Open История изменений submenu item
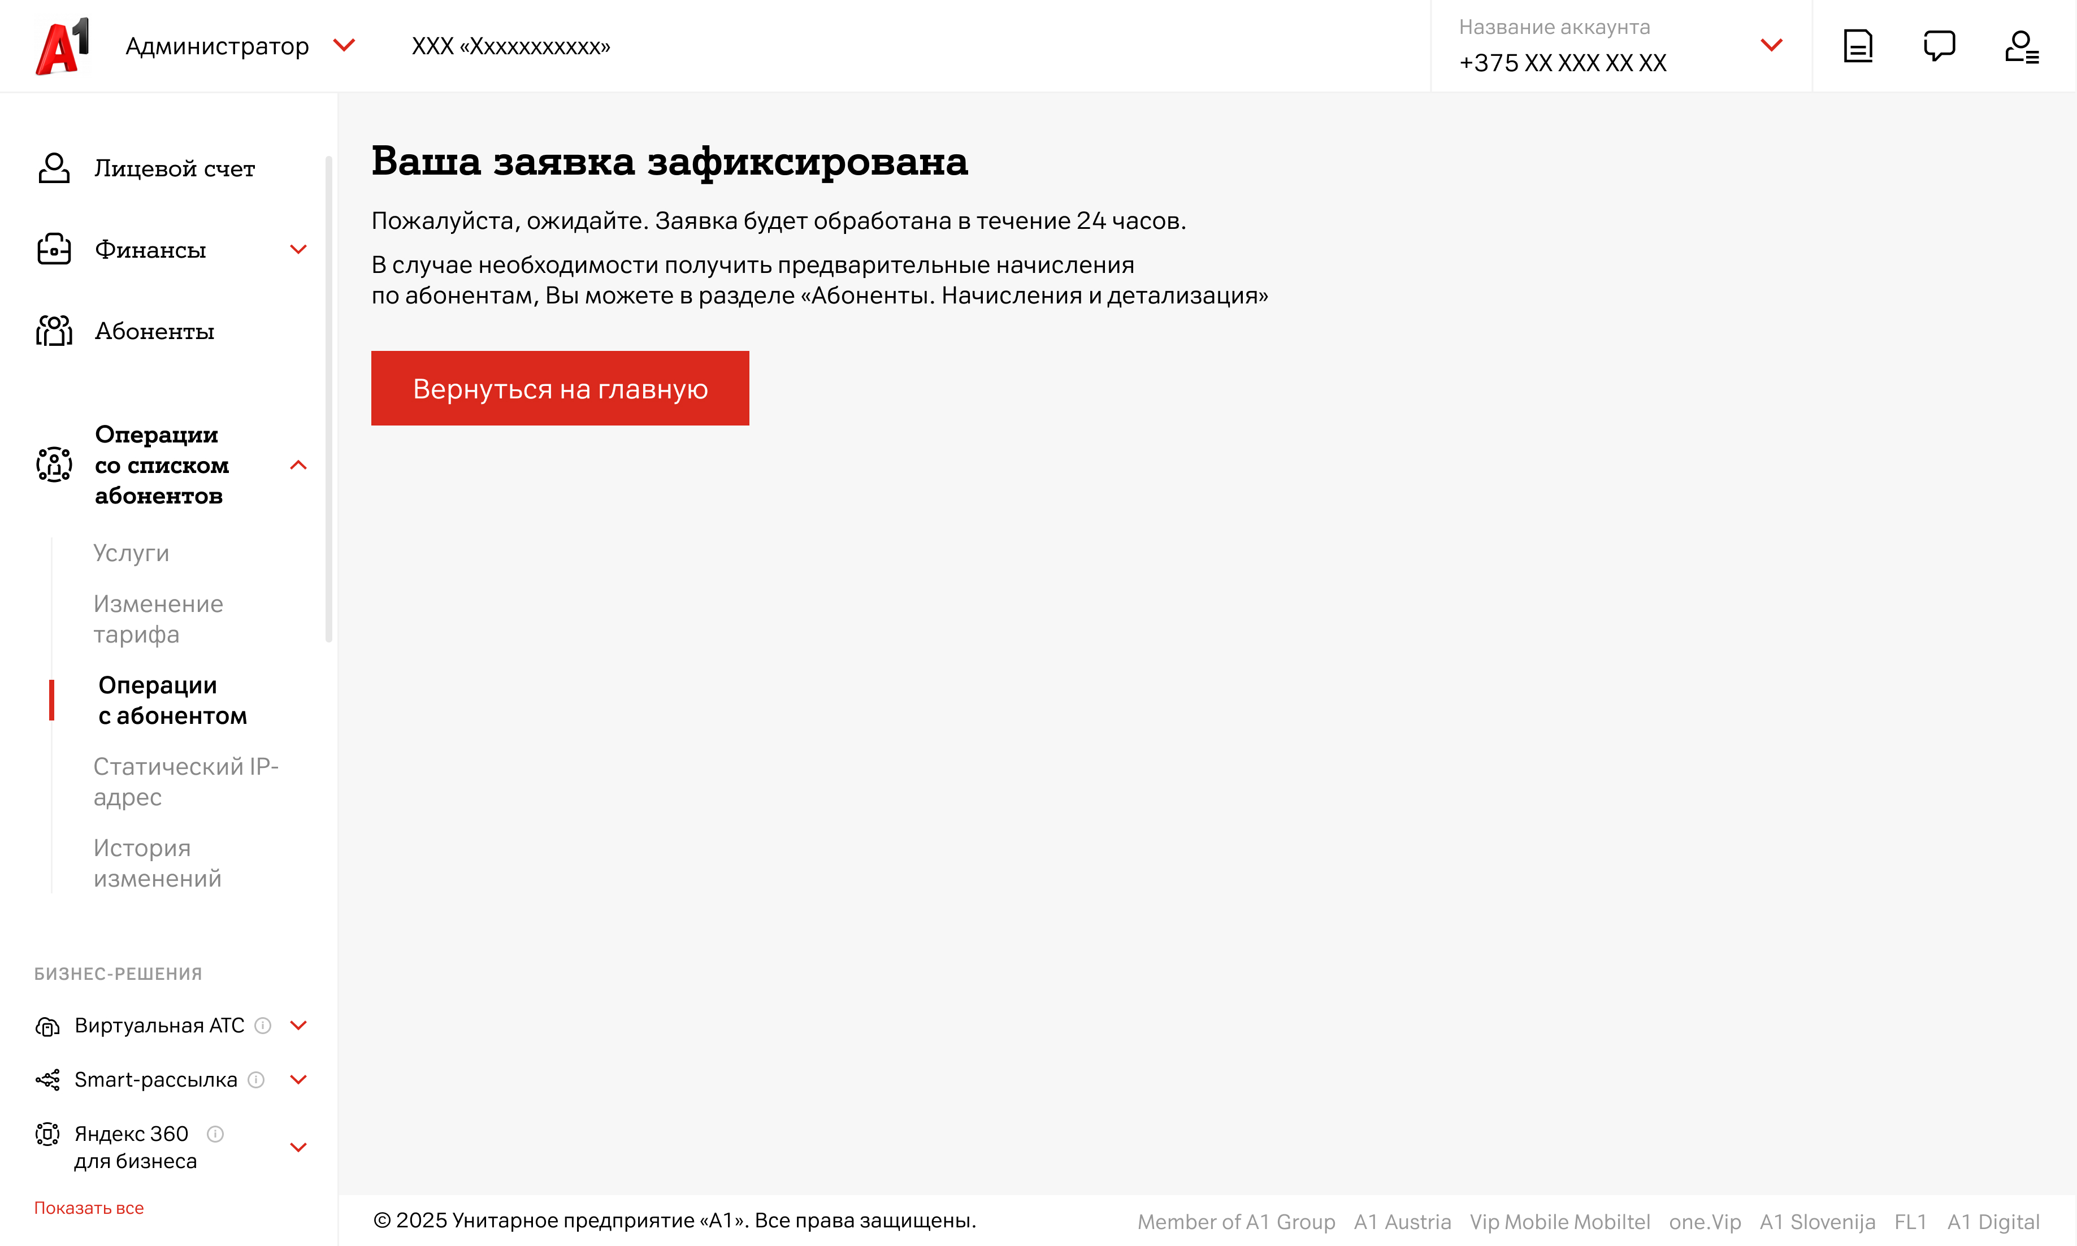This screenshot has width=2077, height=1246. [157, 863]
